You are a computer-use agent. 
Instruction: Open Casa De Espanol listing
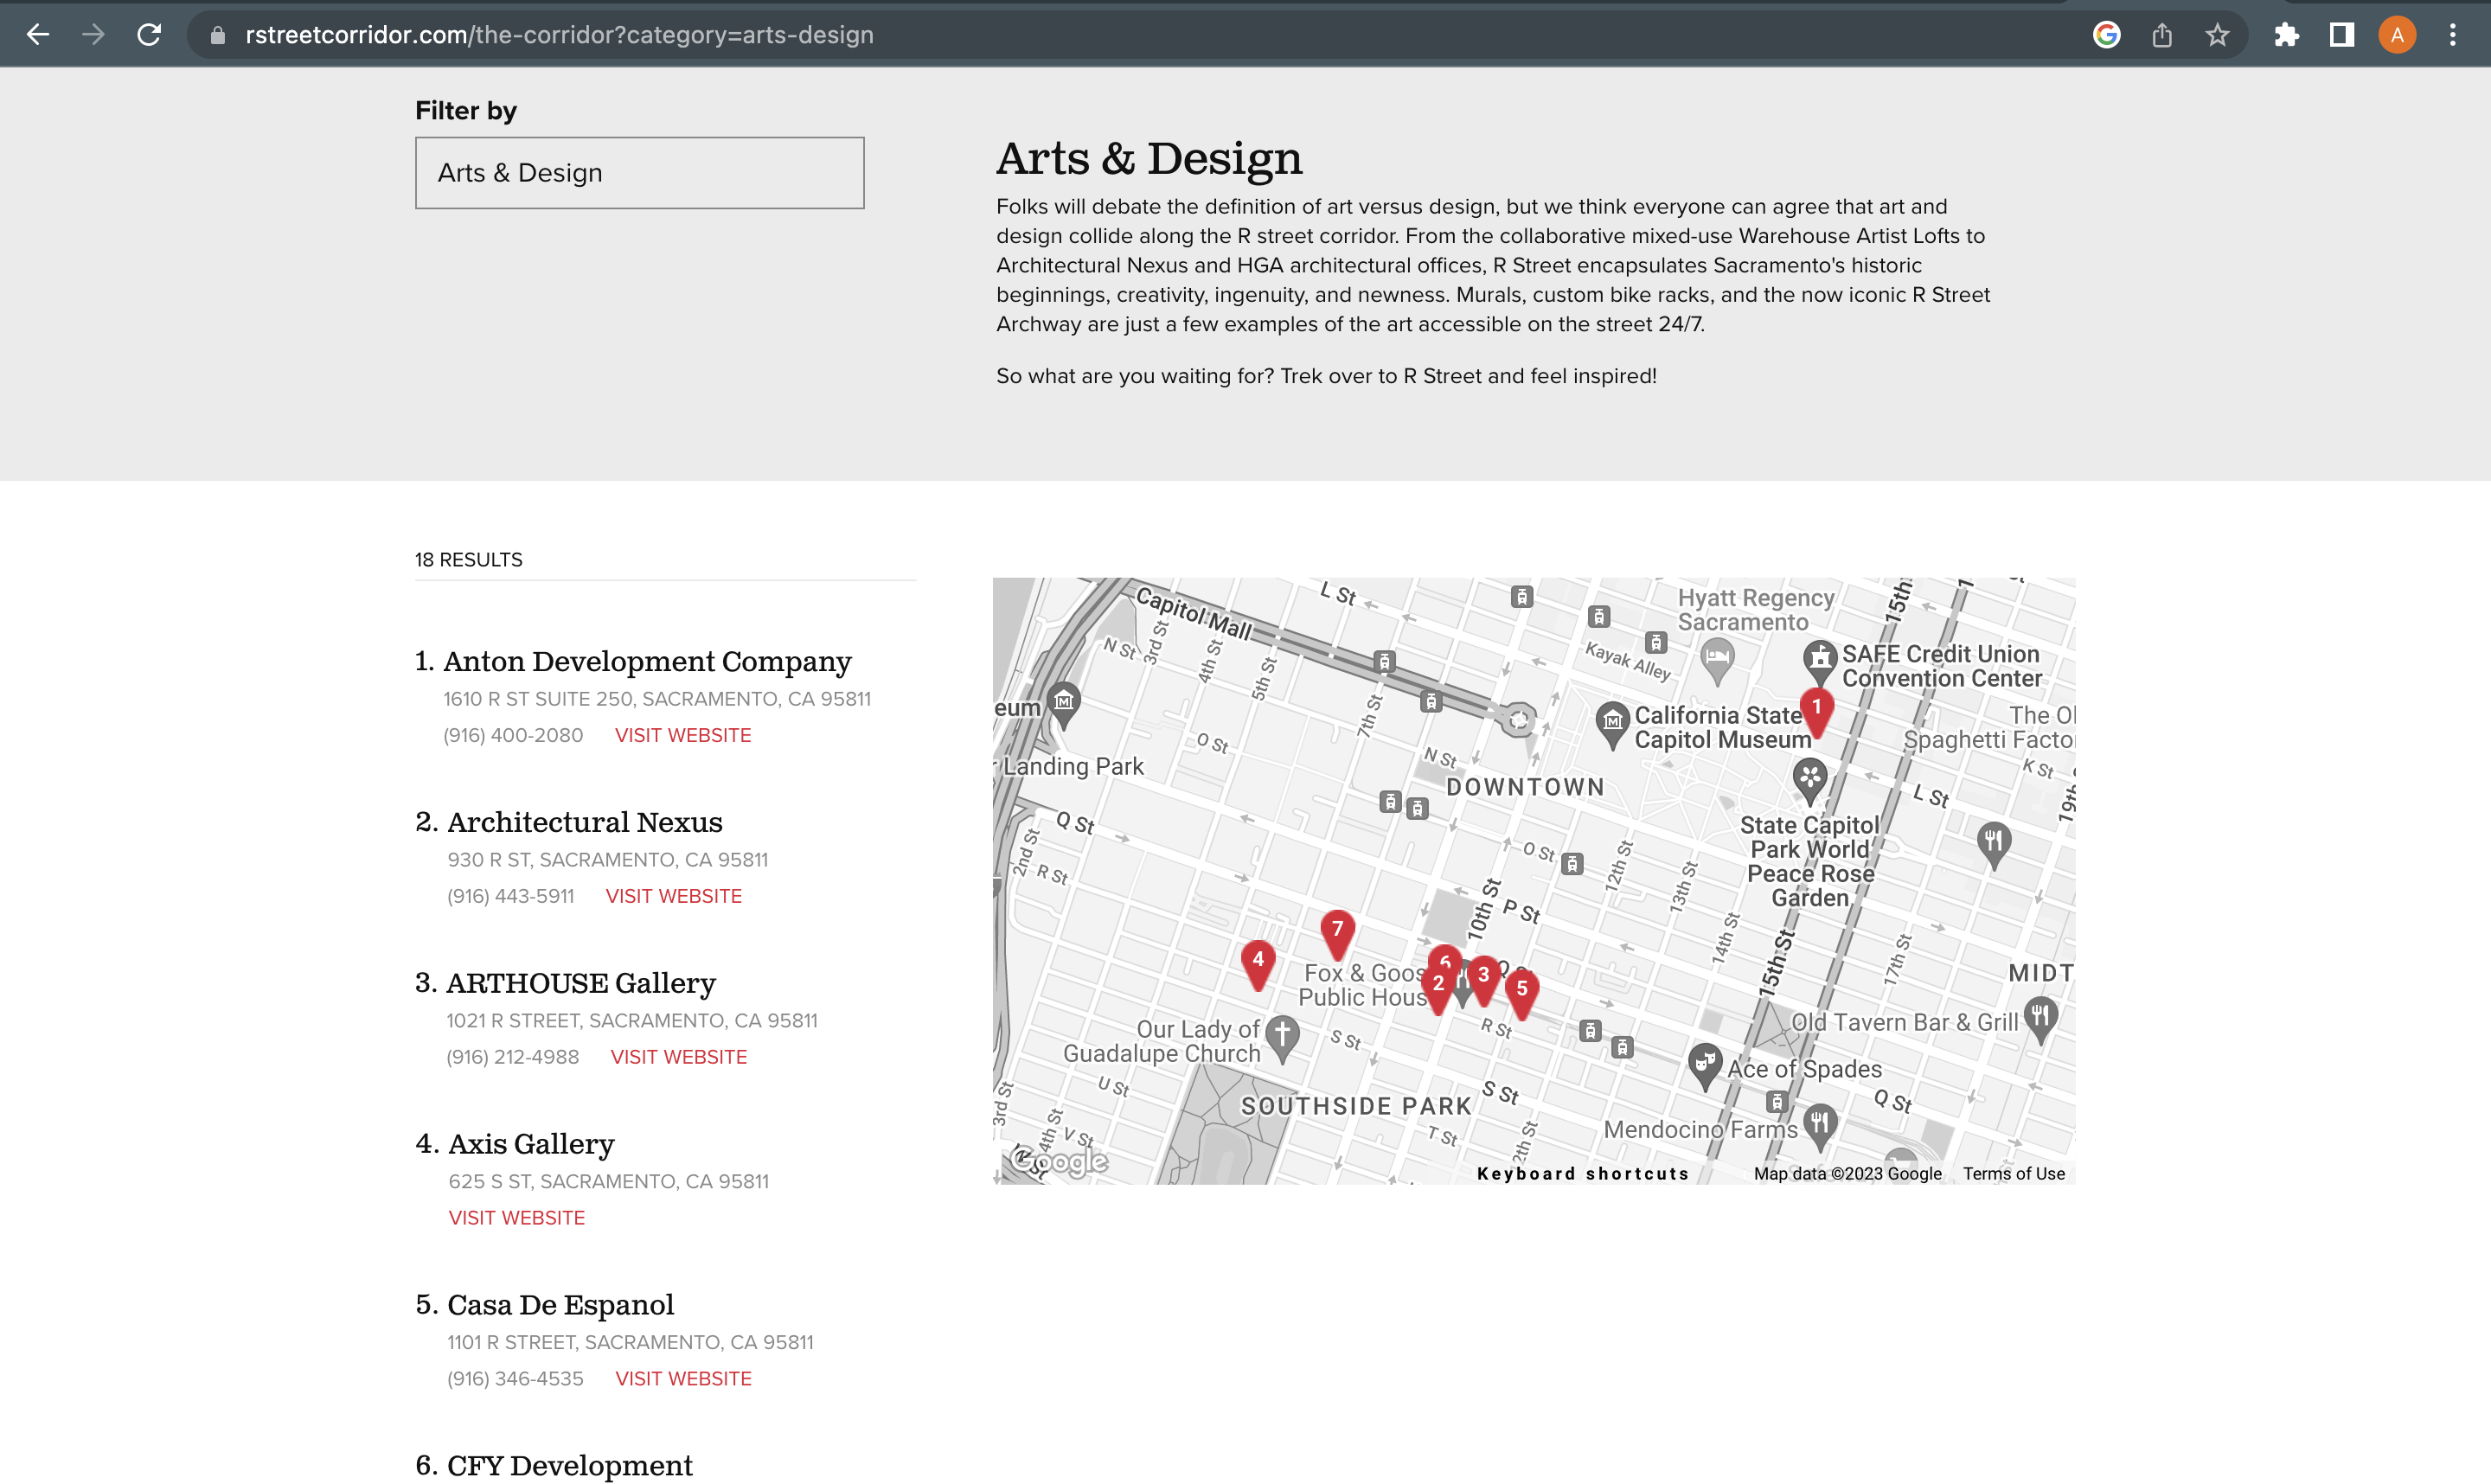coord(560,1305)
